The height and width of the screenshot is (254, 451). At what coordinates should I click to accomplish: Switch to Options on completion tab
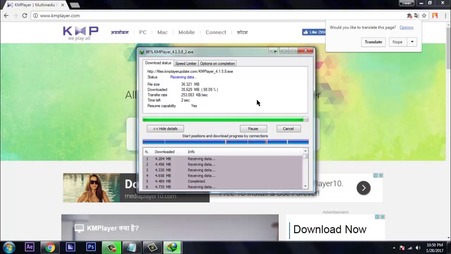pyautogui.click(x=217, y=64)
